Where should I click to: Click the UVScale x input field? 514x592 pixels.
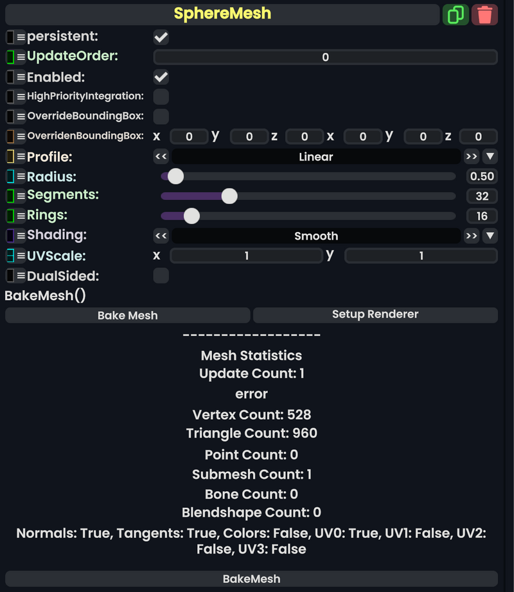click(245, 255)
